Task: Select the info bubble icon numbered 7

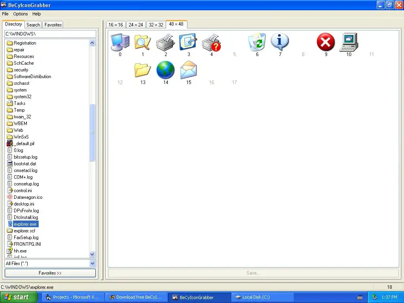Action: coord(280,42)
